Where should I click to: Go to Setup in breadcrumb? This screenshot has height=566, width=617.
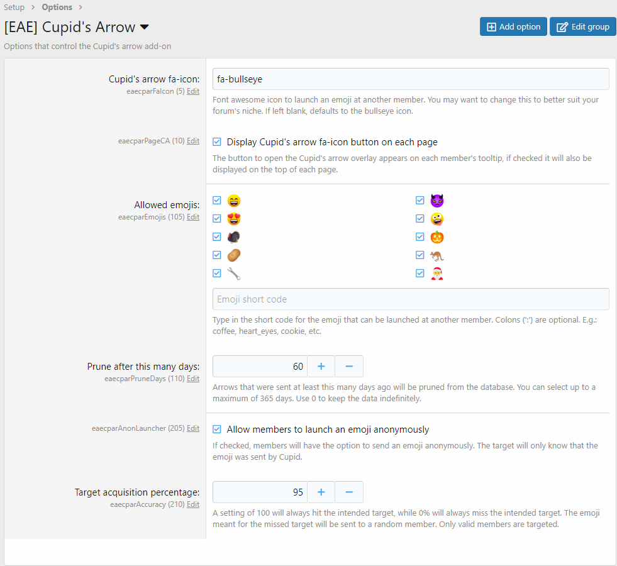(x=14, y=8)
